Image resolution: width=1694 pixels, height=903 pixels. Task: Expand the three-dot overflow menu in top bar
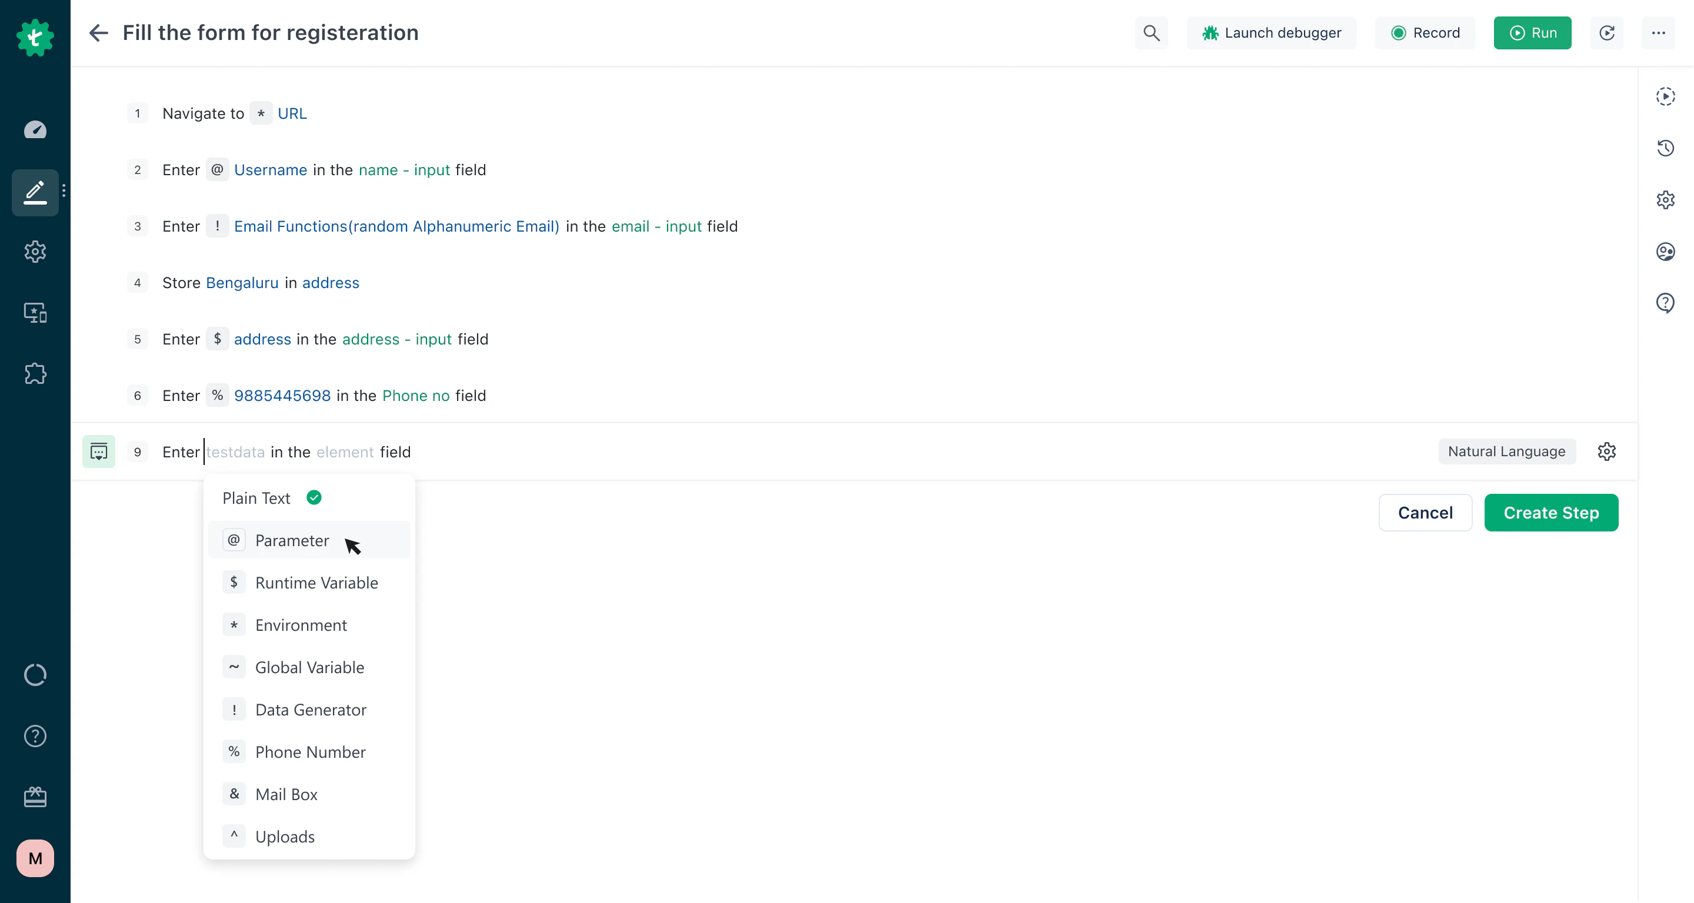tap(1659, 32)
